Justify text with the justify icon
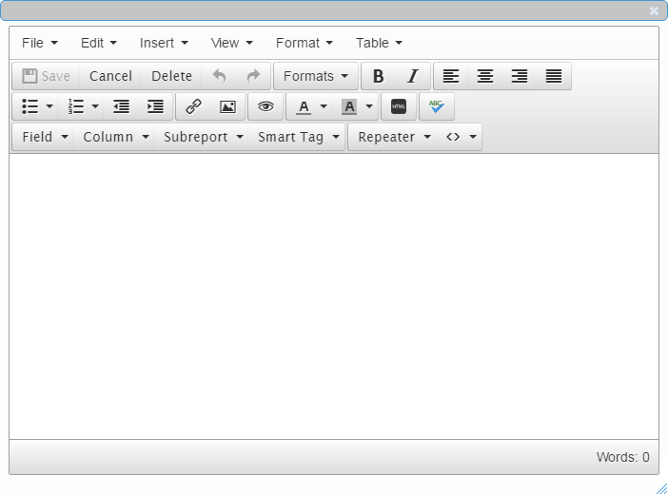Screen dimensions: 668x495 click(554, 76)
